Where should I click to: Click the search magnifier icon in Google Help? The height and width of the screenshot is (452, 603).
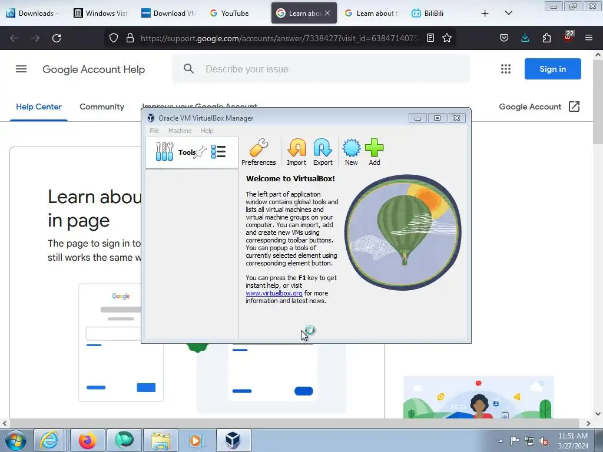(188, 69)
